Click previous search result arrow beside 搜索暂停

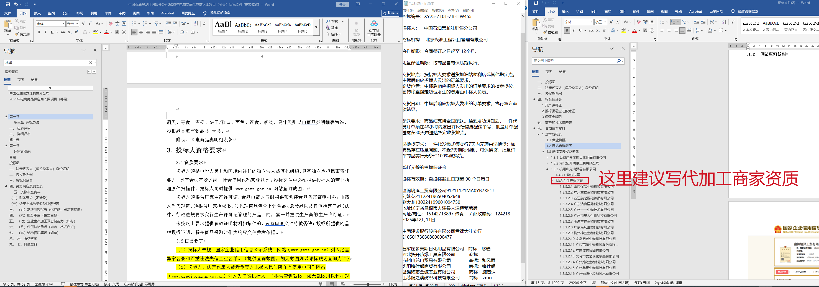pyautogui.click(x=89, y=72)
